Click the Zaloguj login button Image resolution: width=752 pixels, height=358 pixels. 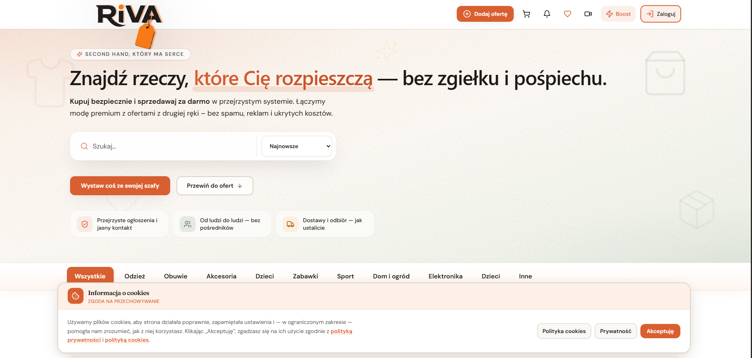(661, 14)
